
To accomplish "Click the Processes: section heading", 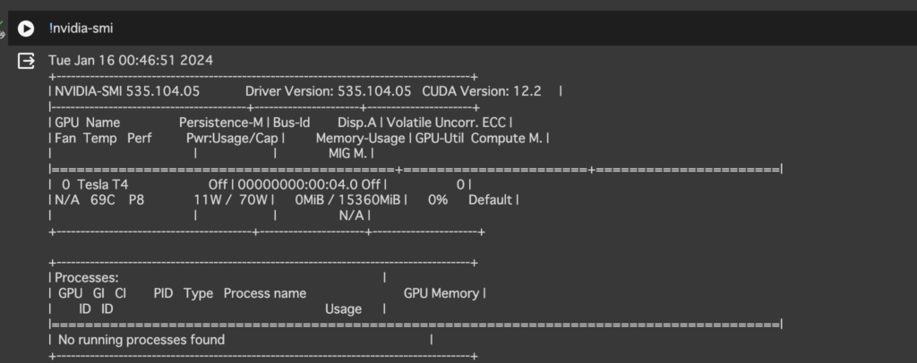I will 87,278.
